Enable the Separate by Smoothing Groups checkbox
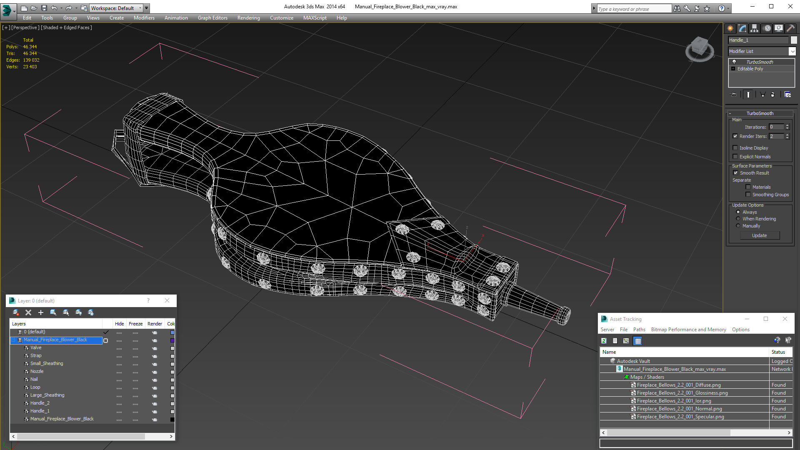 pos(748,195)
